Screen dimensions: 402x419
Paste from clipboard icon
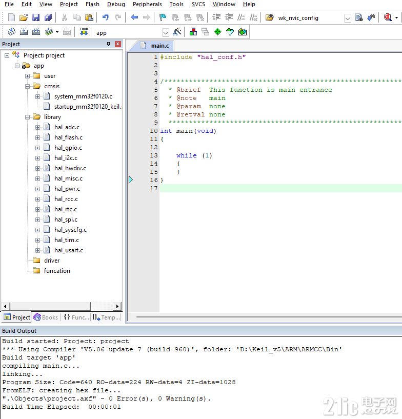pyautogui.click(x=89, y=17)
